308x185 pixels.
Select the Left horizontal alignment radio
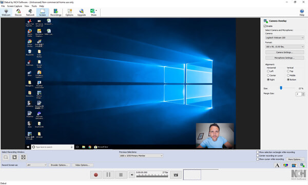(x=268, y=71)
